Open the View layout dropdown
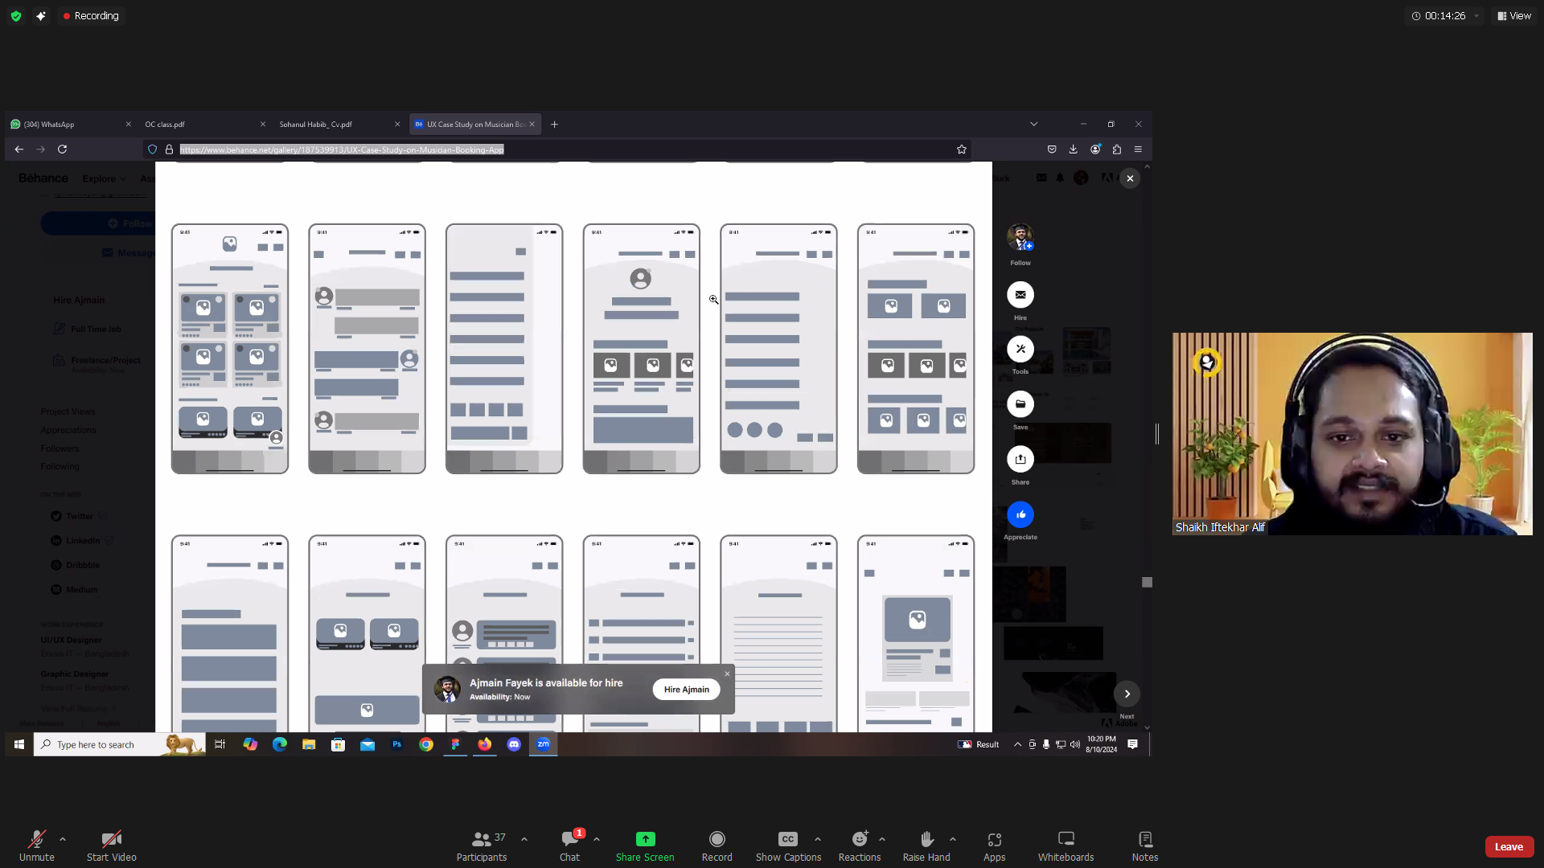 tap(1514, 15)
